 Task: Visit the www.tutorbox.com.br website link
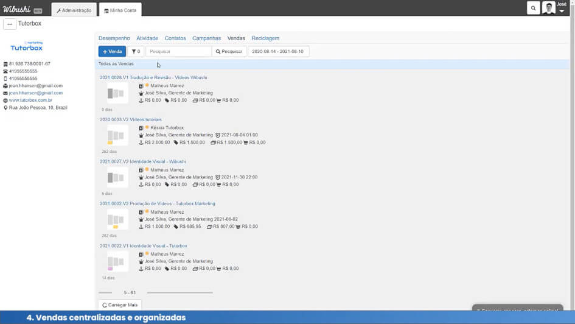click(x=30, y=100)
